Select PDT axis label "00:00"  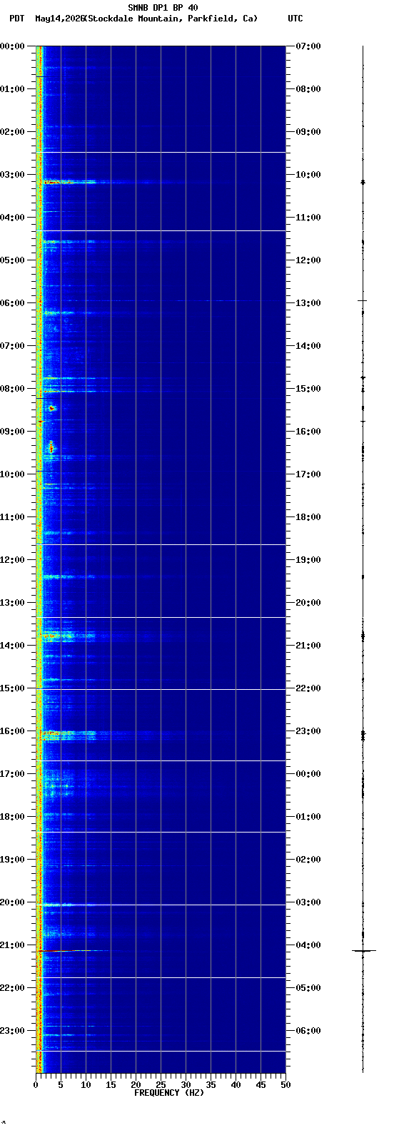tap(12, 46)
